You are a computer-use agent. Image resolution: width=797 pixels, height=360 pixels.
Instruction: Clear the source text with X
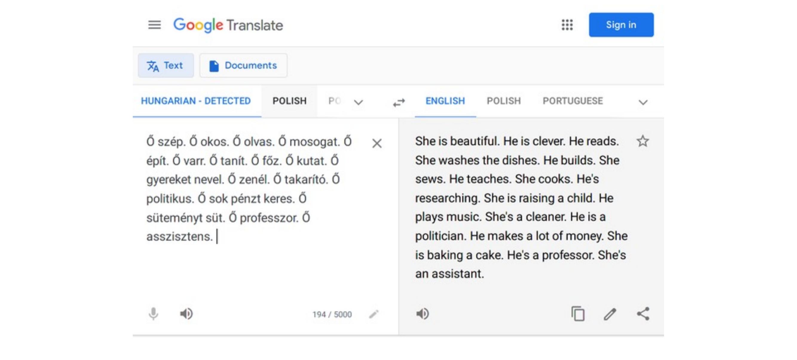coord(377,143)
